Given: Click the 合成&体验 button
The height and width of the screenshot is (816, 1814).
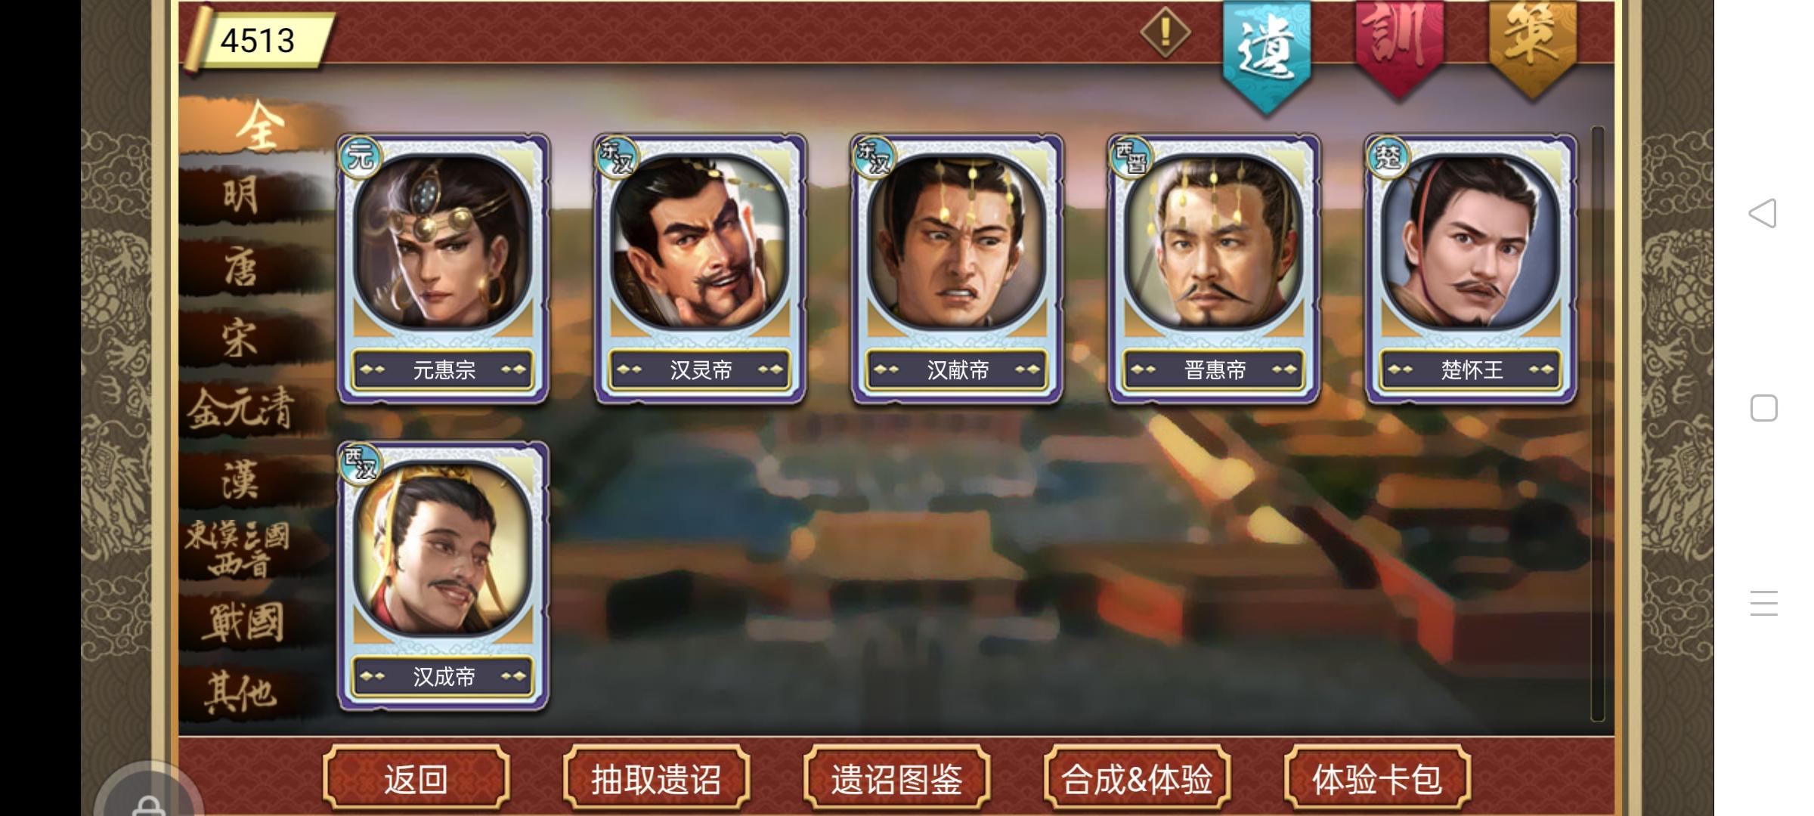Looking at the screenshot, I should click(1137, 779).
